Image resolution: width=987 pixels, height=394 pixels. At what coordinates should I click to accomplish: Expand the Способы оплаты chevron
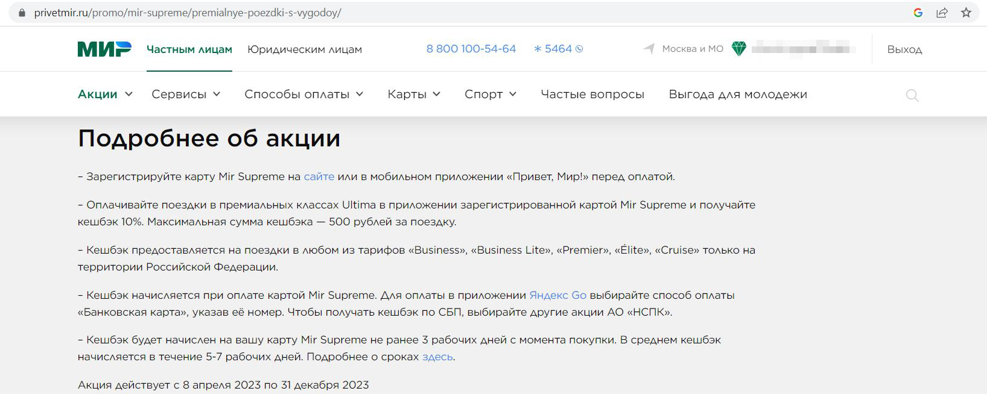click(360, 95)
